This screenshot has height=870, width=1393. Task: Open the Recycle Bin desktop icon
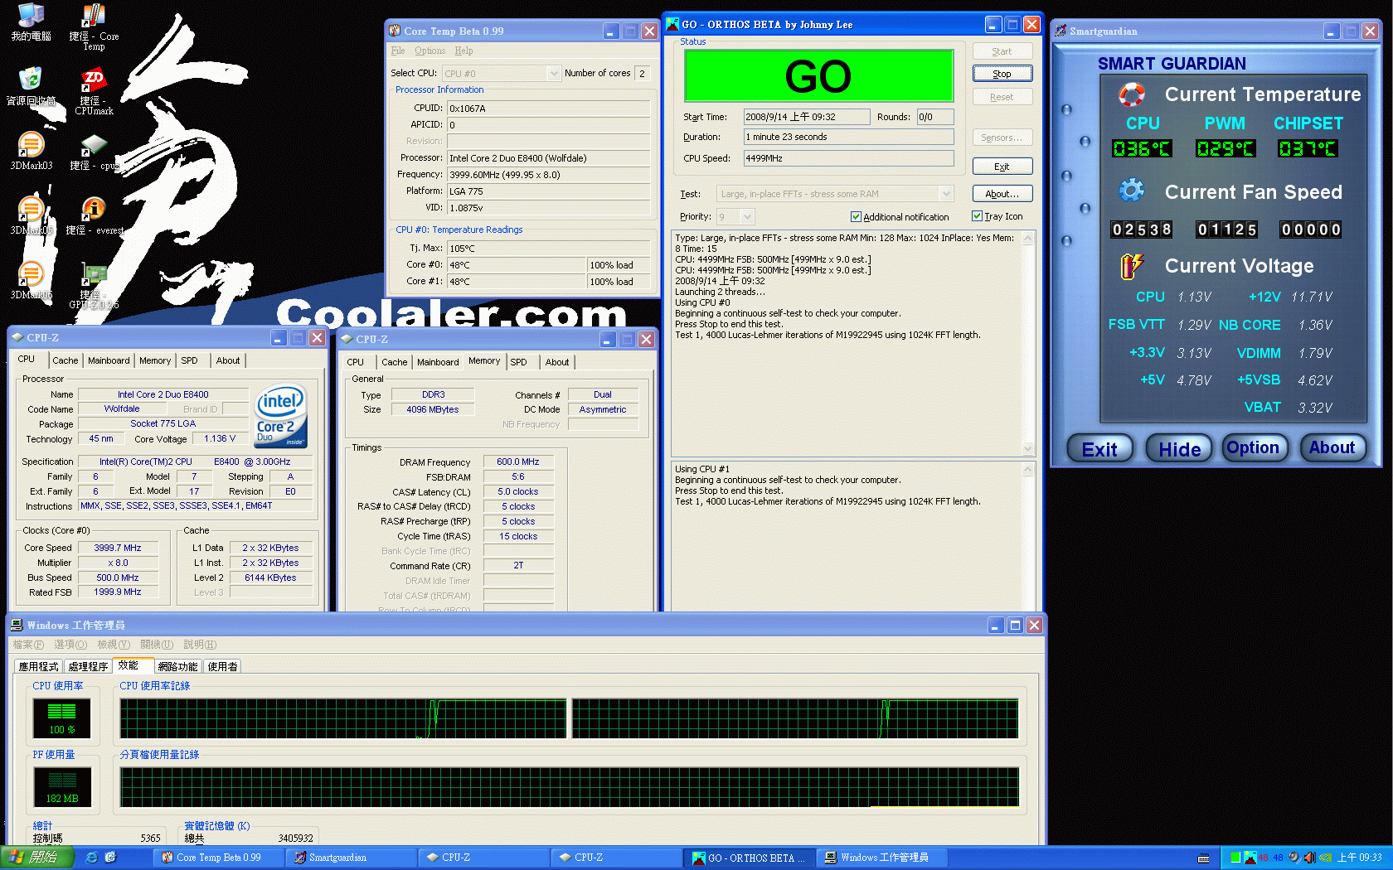31,85
